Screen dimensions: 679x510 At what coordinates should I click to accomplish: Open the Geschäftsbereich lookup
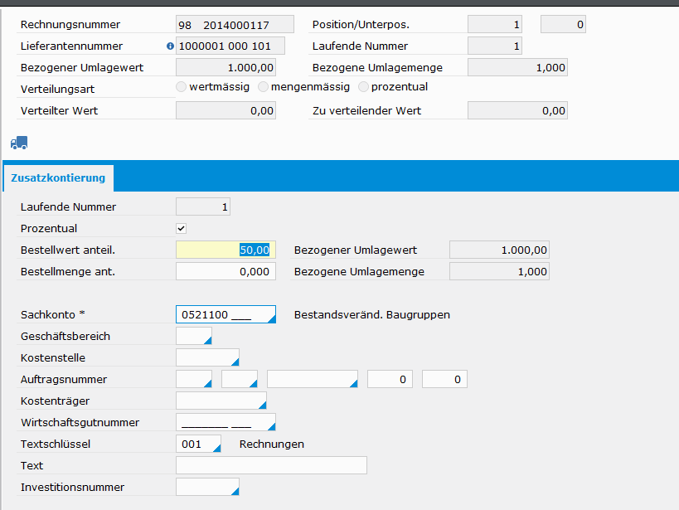[207, 341]
